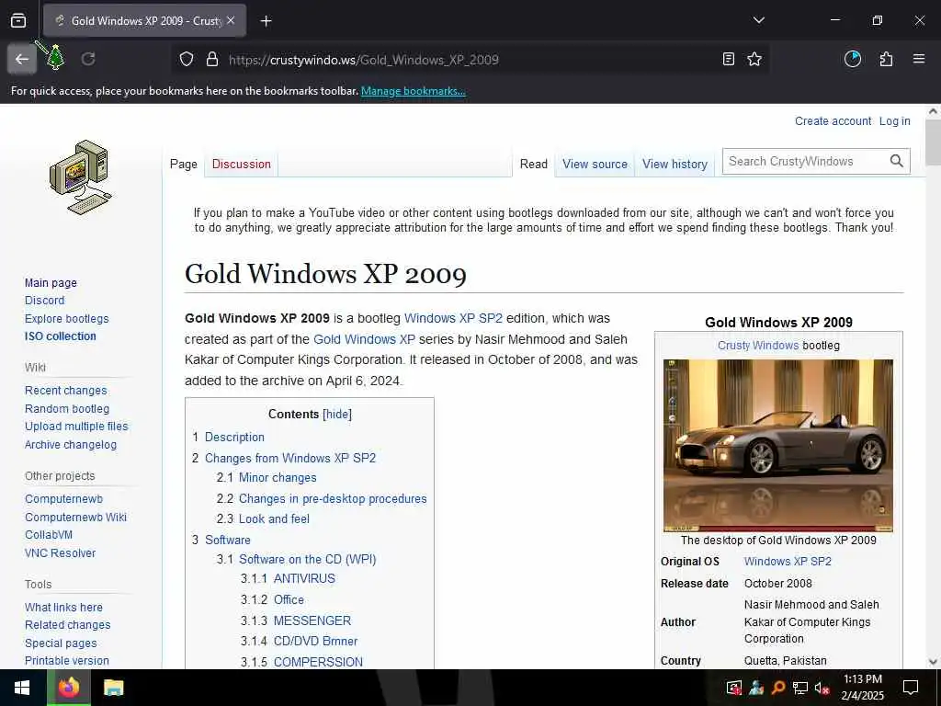Click the Create account link
Screen dimensions: 941x706
(x=833, y=120)
